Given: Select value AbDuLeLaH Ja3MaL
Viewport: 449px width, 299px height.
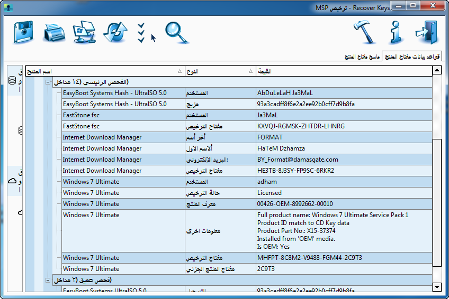Looking at the screenshot, I should [344, 93].
